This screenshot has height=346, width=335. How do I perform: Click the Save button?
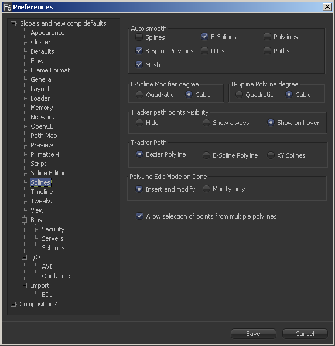pos(254,334)
